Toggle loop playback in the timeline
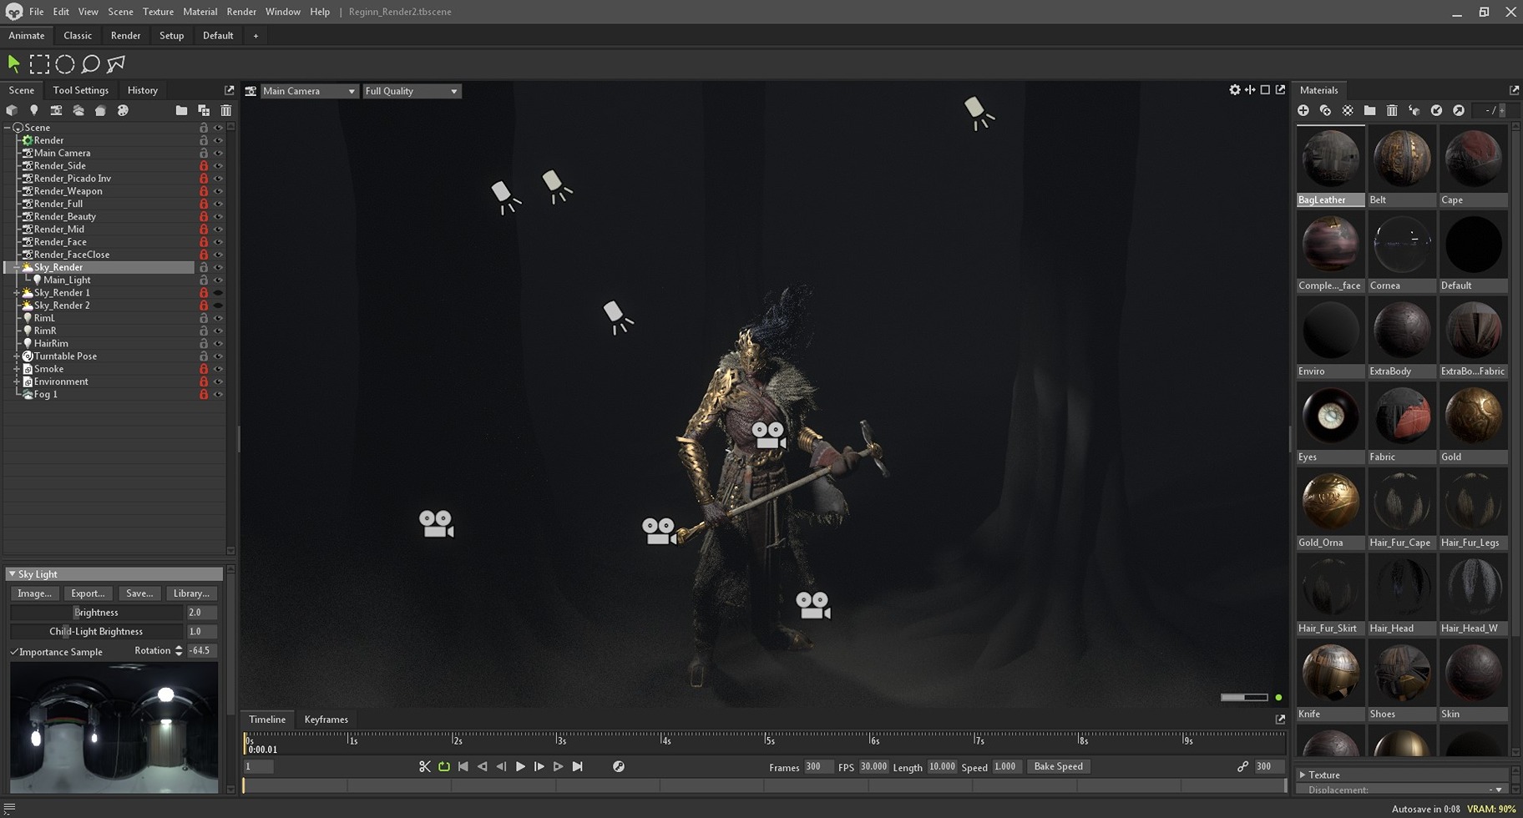This screenshot has width=1523, height=818. pyautogui.click(x=443, y=765)
